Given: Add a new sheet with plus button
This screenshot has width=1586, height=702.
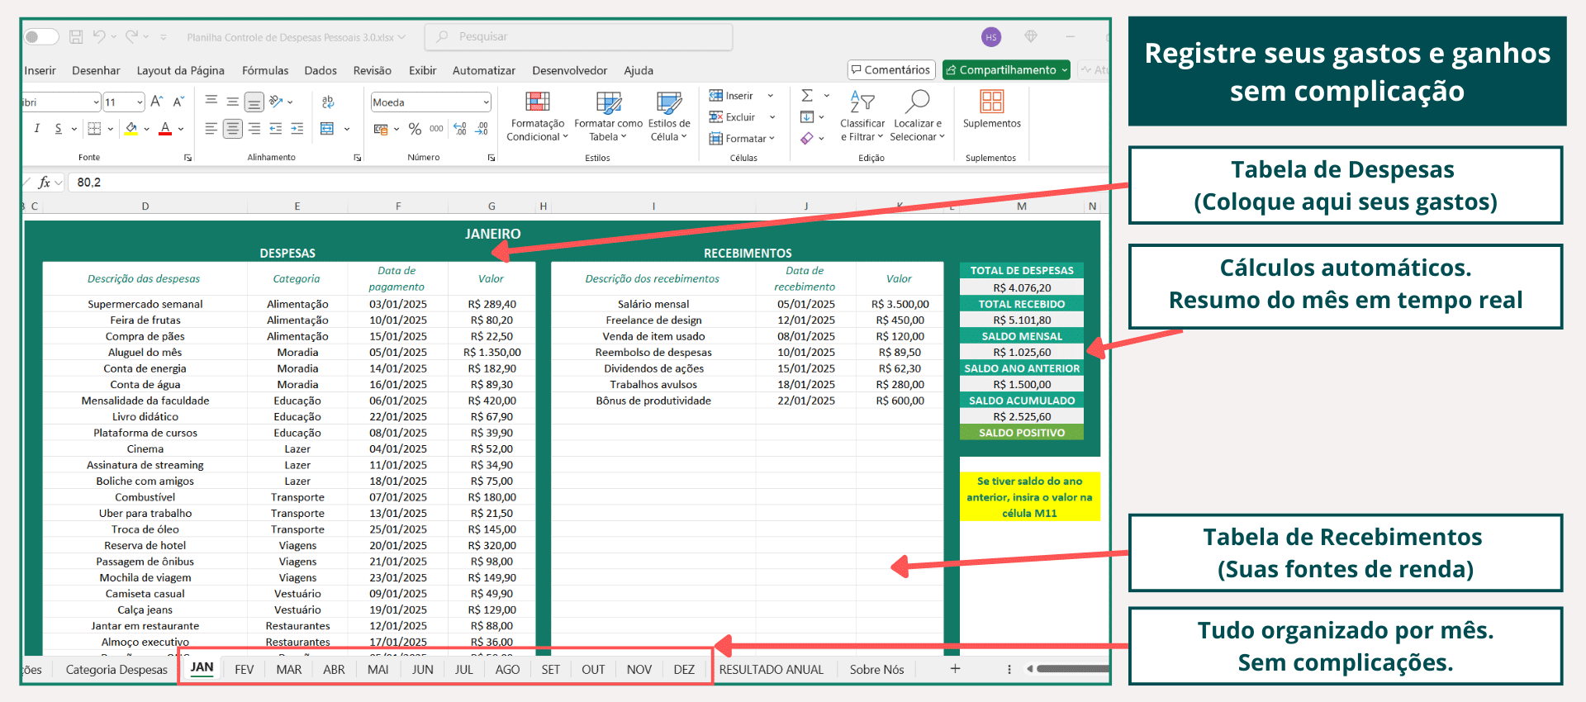Looking at the screenshot, I should click(x=955, y=669).
